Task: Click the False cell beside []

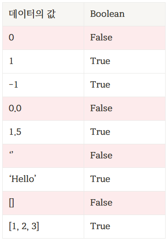Action: (125, 203)
